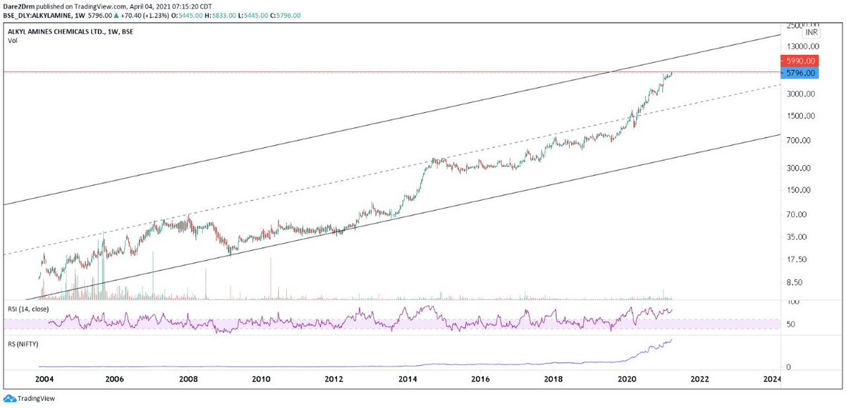Screen dimensions: 846x408
Task: Click the 2022 time axis label
Action: click(701, 378)
